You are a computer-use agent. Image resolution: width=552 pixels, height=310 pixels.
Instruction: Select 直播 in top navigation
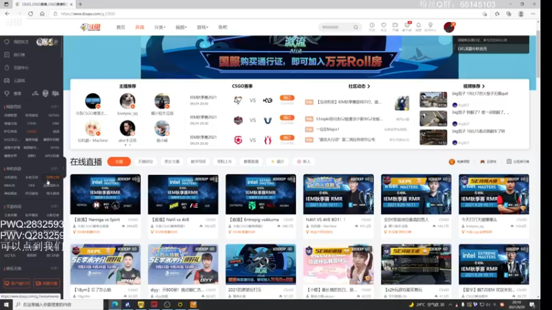[140, 27]
